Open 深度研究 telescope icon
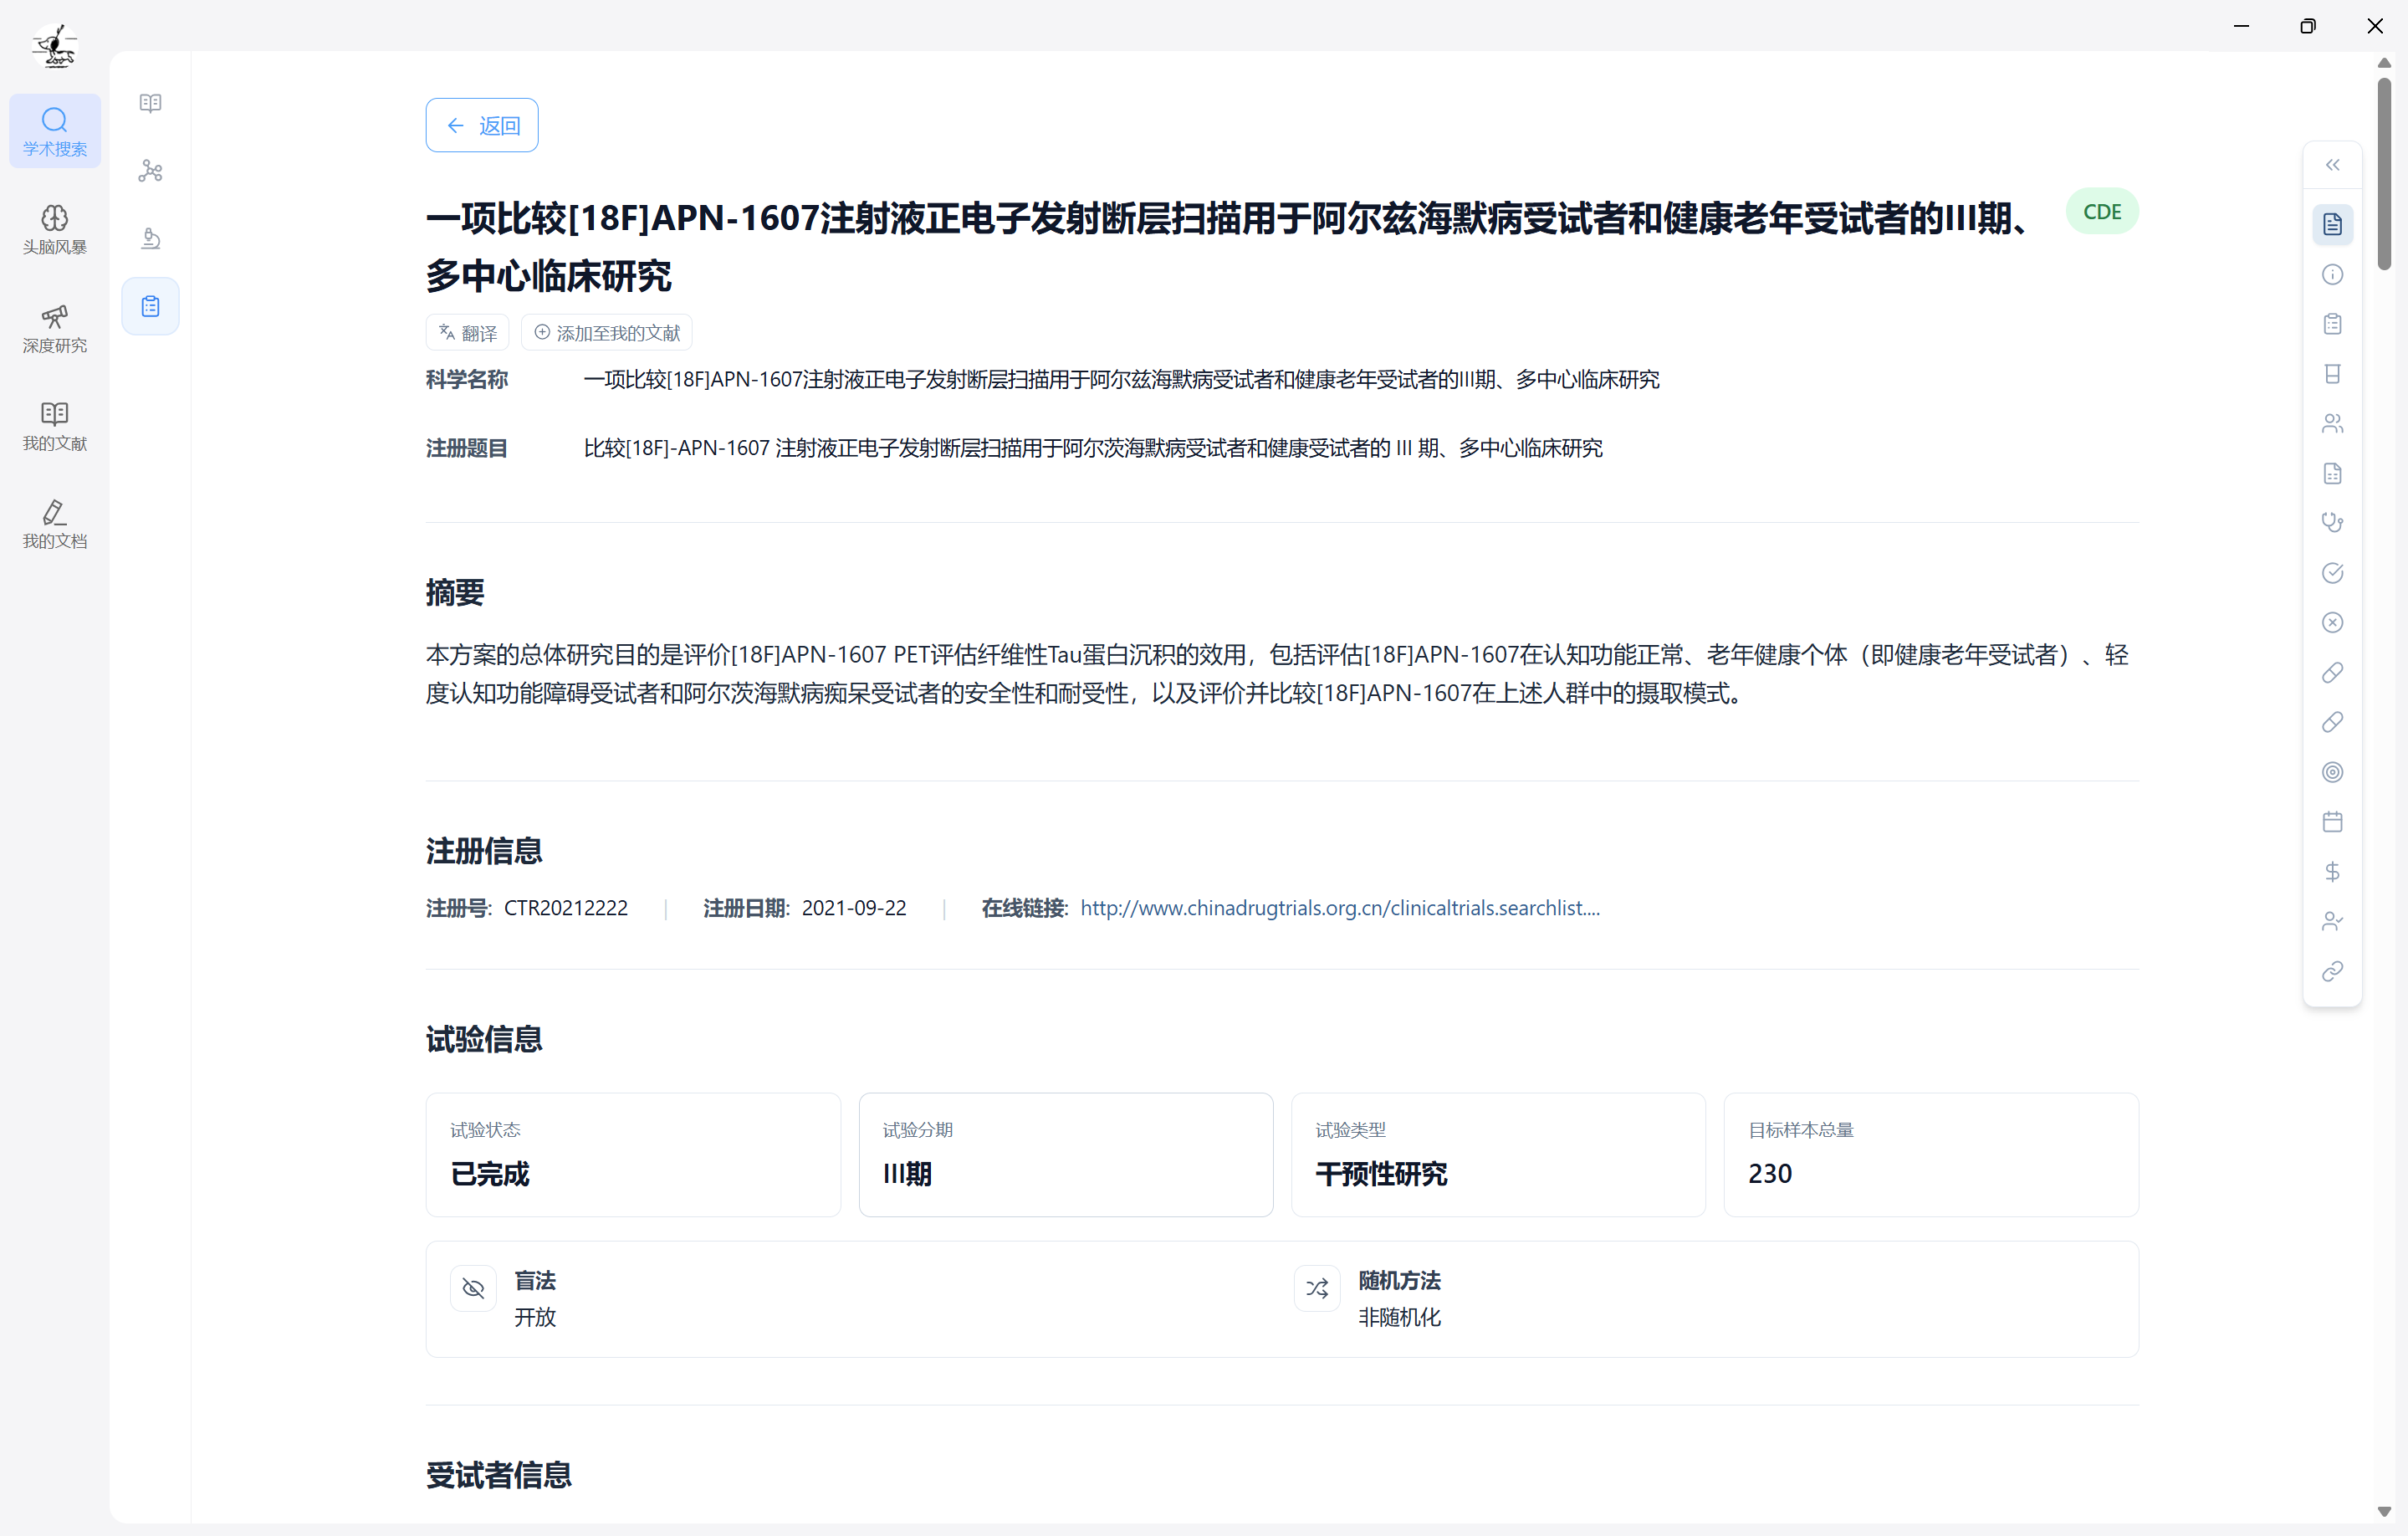This screenshot has height=1536, width=2408. (x=54, y=327)
